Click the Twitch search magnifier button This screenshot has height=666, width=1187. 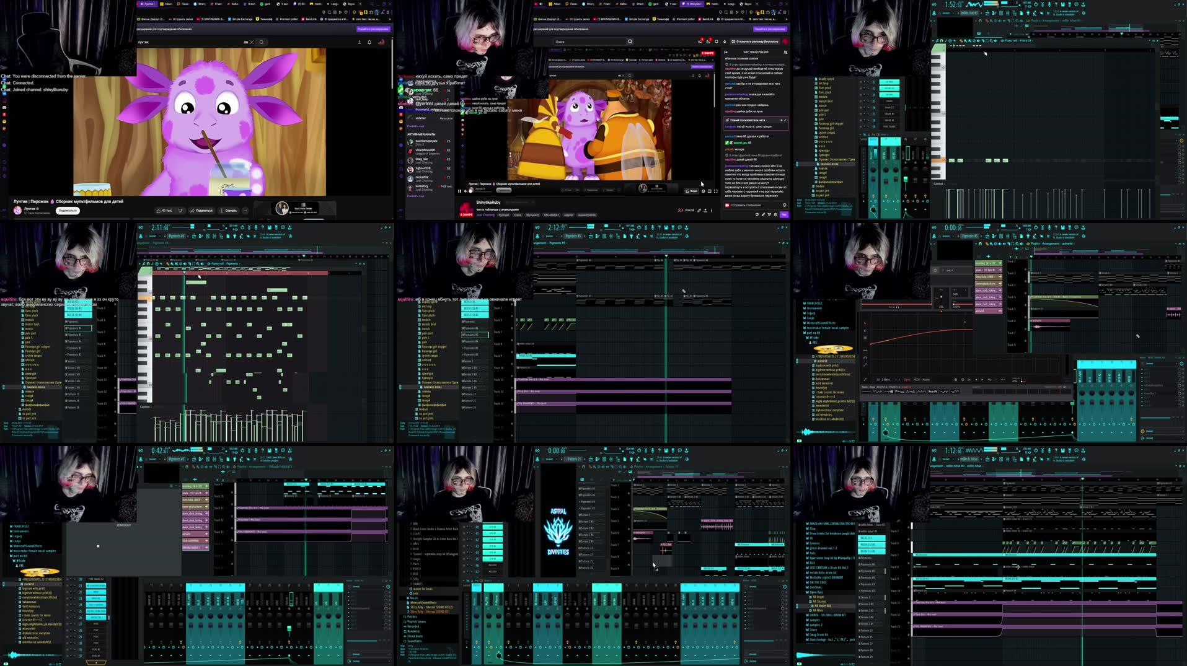(630, 42)
